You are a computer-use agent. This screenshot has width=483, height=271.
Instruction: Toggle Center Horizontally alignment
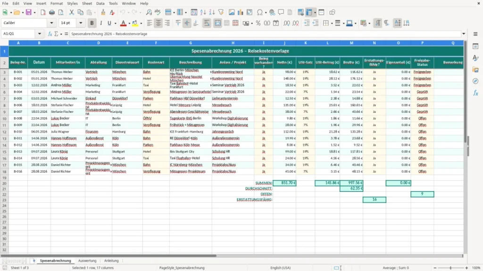point(158,23)
